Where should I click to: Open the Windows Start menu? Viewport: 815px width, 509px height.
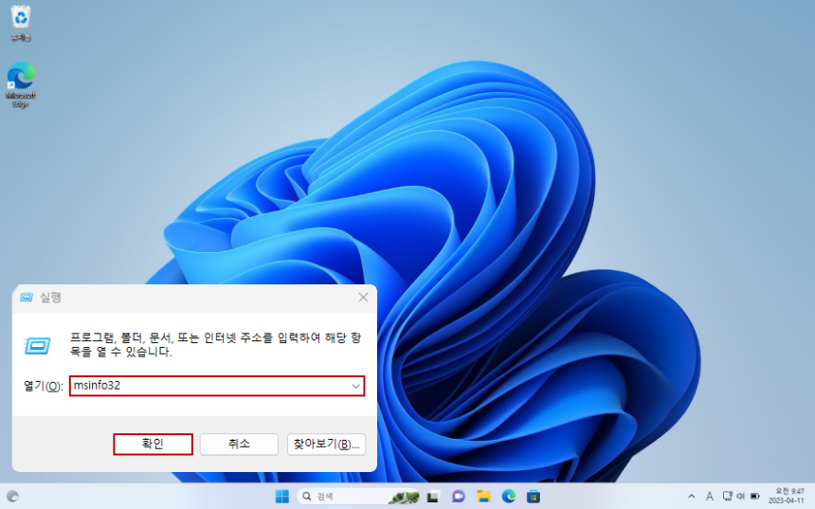coord(282,497)
